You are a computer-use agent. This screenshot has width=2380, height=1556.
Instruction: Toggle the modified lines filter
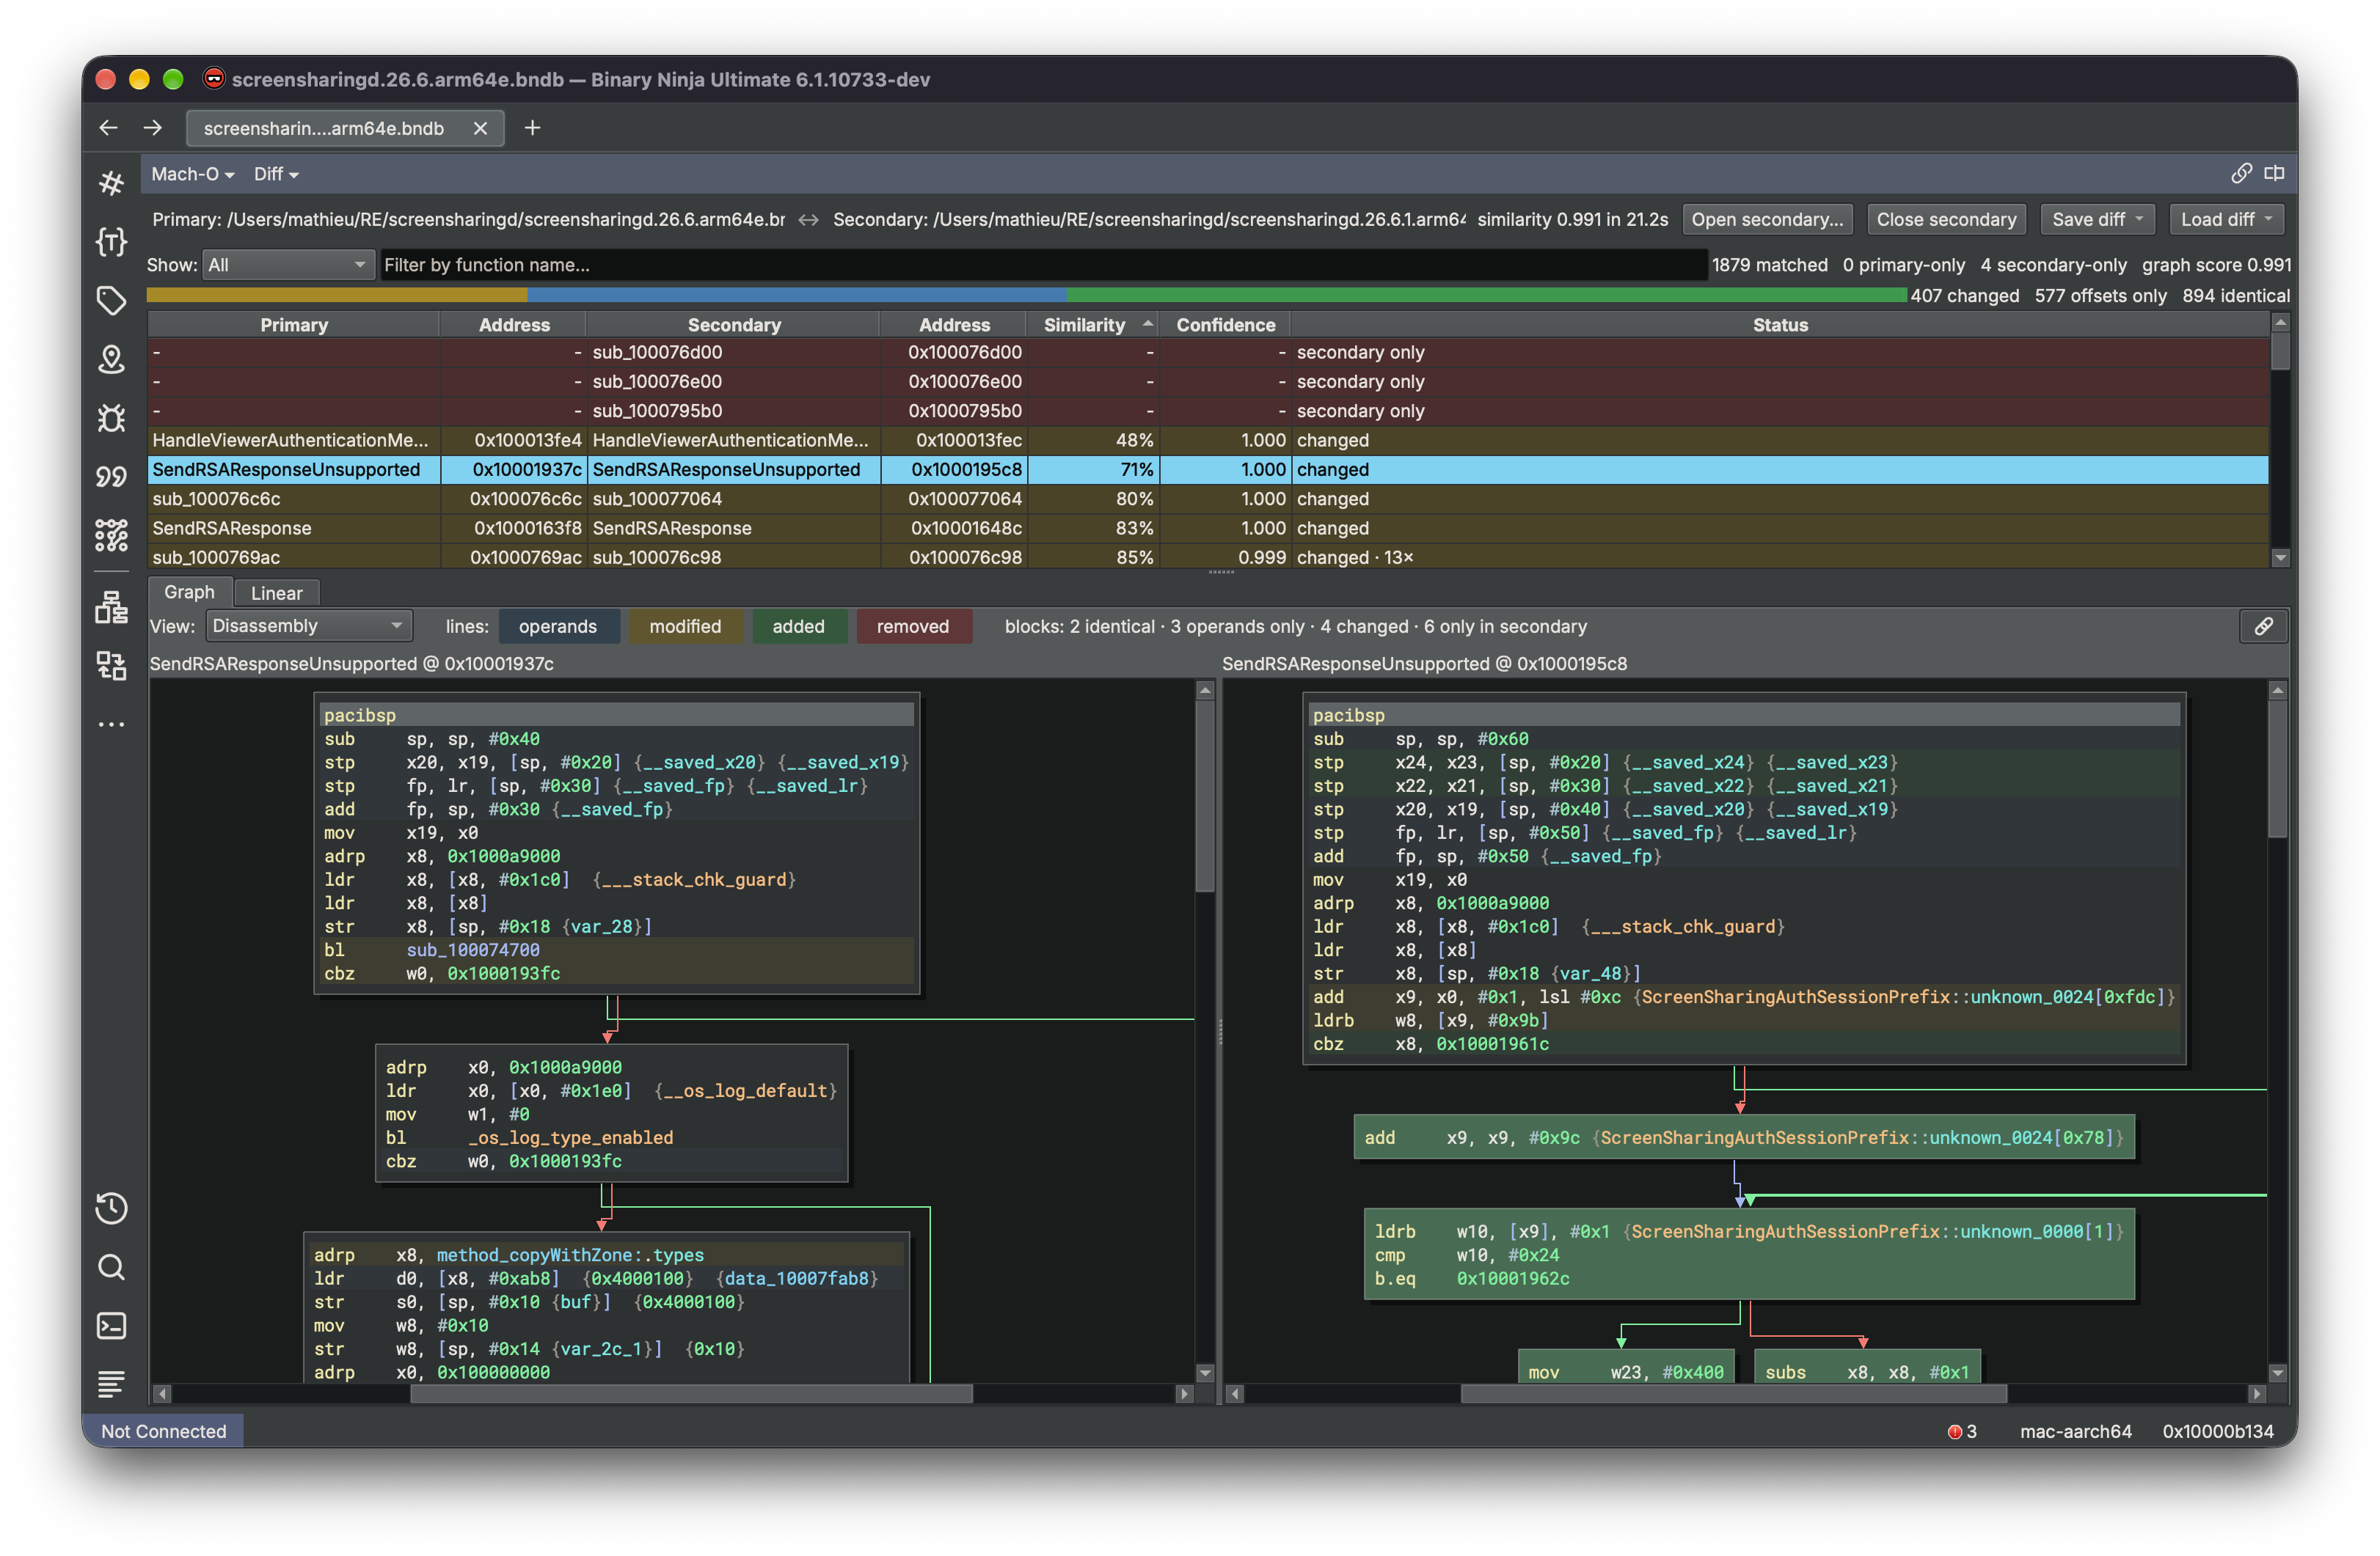point(685,627)
